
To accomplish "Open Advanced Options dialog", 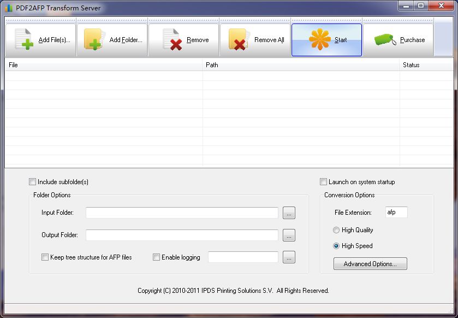I will pyautogui.click(x=370, y=264).
